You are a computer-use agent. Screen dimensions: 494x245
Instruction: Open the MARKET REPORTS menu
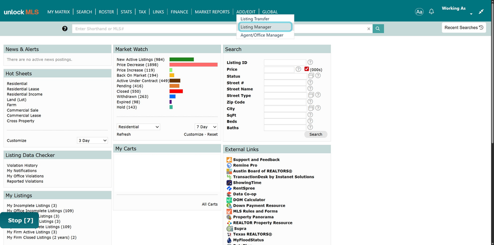[x=212, y=12]
